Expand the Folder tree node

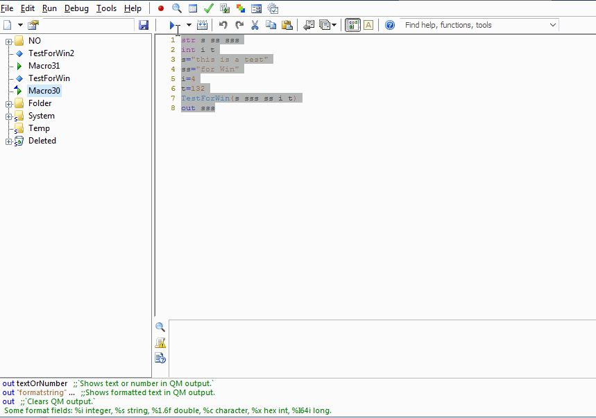pos(9,104)
